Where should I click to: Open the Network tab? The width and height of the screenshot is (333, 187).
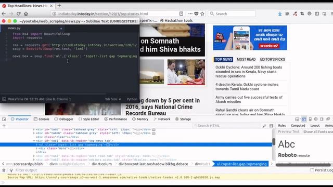[x=162, y=119]
